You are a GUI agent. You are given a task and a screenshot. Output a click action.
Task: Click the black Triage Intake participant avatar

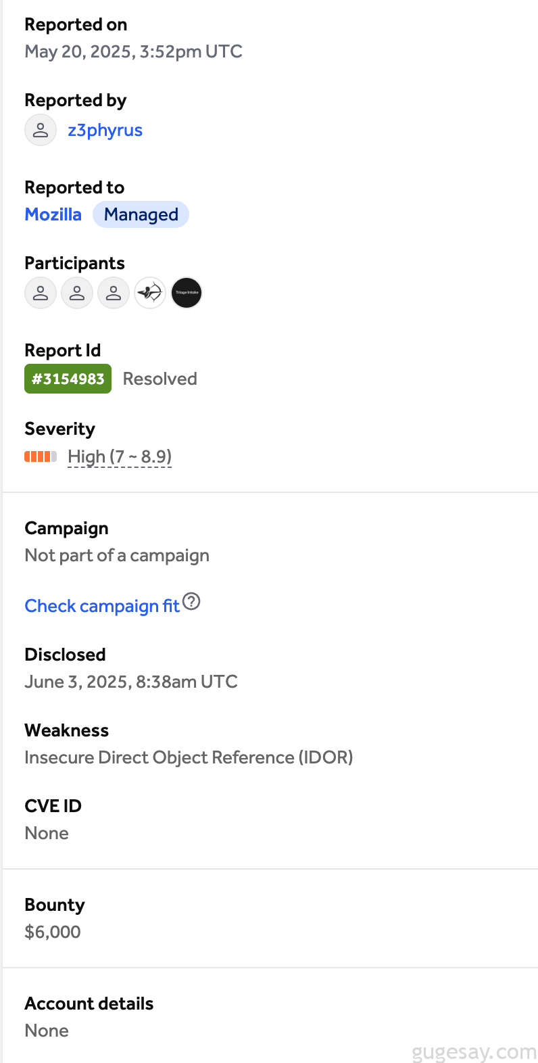pyautogui.click(x=187, y=293)
